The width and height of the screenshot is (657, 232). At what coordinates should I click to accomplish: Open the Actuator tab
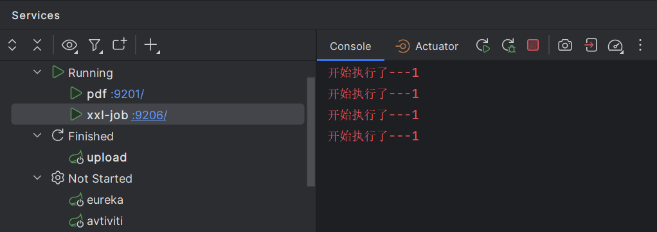tap(427, 46)
